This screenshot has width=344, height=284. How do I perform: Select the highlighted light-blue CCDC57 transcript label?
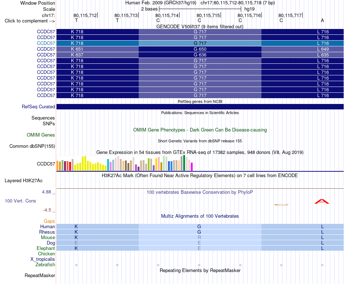pos(46,43)
